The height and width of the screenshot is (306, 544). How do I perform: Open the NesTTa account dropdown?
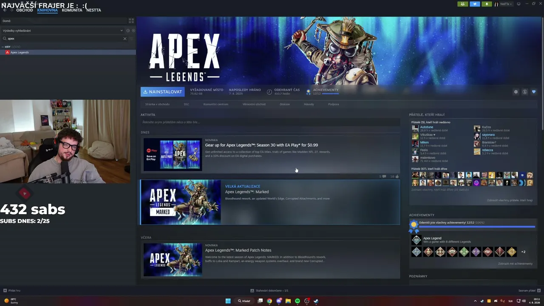[506, 4]
